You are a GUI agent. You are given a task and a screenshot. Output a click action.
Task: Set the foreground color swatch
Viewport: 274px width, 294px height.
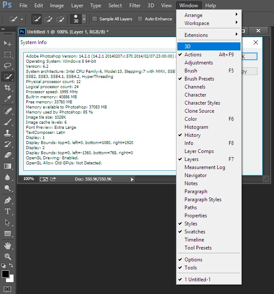[6, 274]
